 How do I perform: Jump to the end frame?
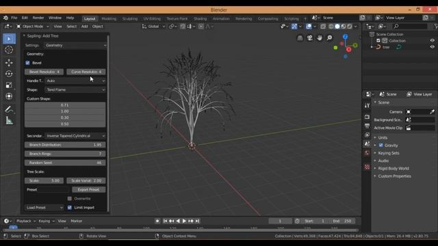coord(197,221)
